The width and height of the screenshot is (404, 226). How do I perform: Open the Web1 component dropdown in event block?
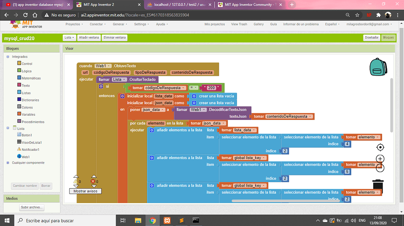(103, 66)
